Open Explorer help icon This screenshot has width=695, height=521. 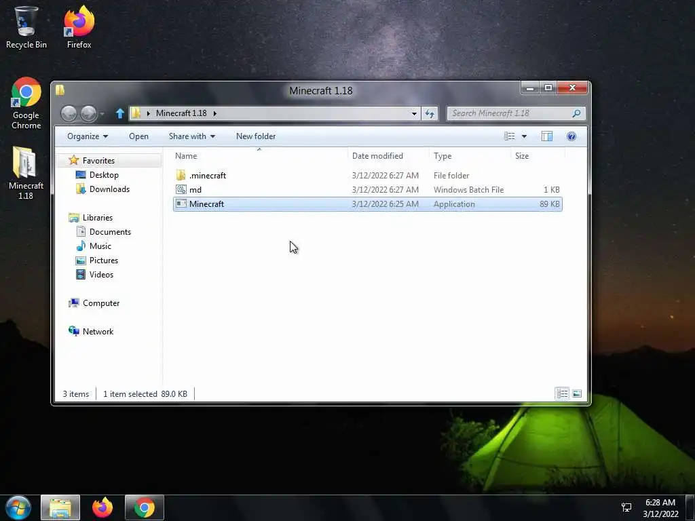[x=571, y=136]
